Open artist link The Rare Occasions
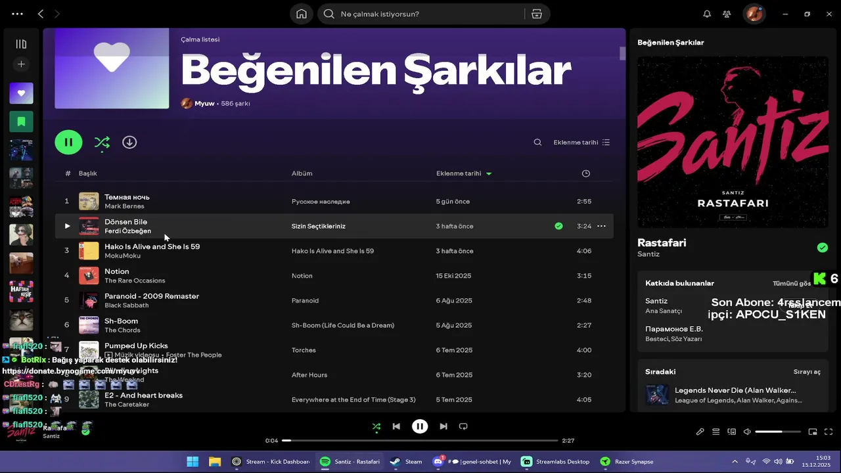 tap(135, 281)
